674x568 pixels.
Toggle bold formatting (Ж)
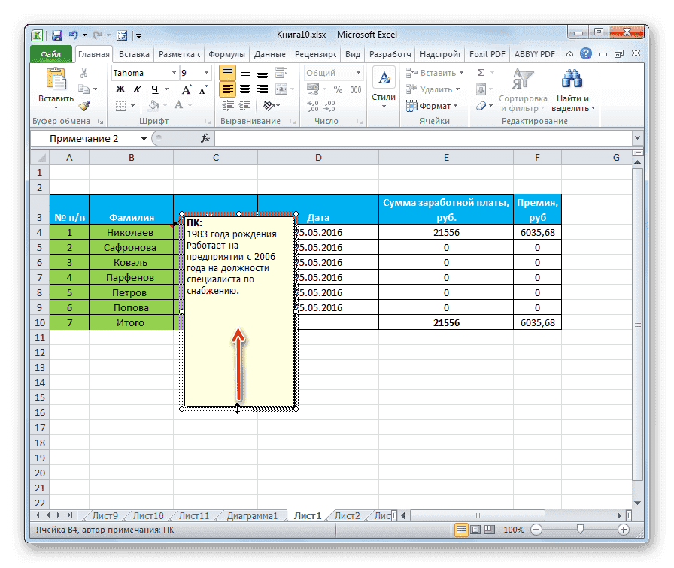pyautogui.click(x=119, y=89)
